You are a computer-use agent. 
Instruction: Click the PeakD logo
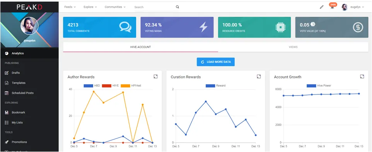click(29, 7)
